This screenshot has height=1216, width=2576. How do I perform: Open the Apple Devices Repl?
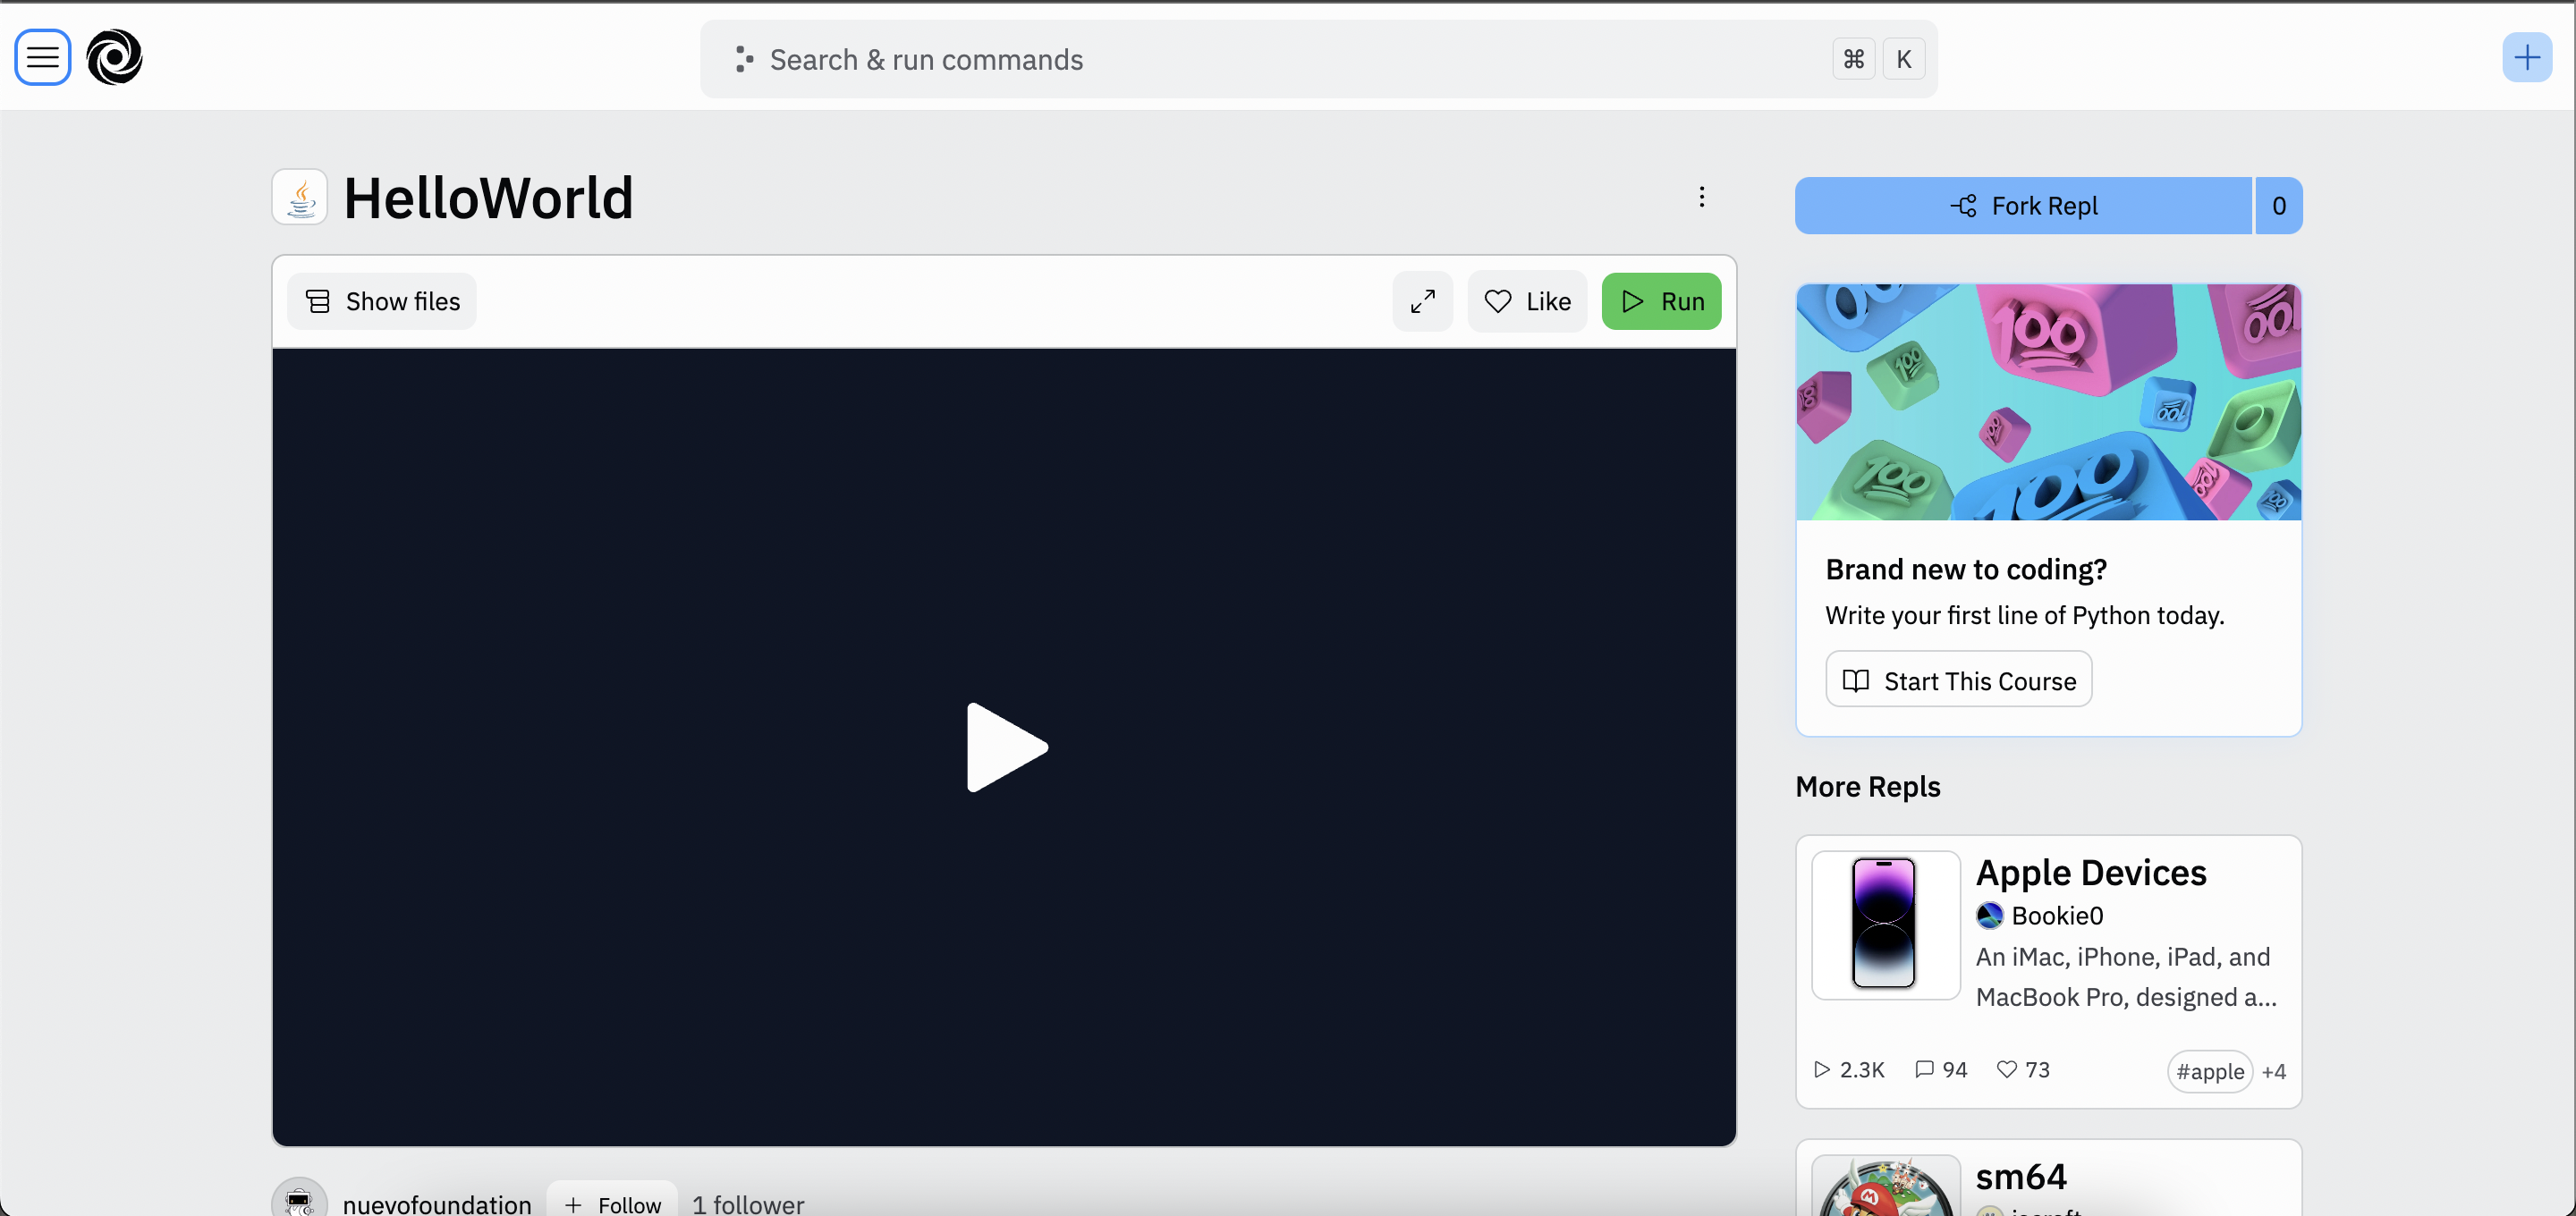click(2090, 872)
